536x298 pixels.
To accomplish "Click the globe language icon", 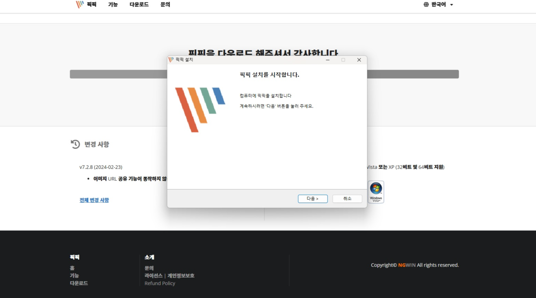I will click(426, 4).
